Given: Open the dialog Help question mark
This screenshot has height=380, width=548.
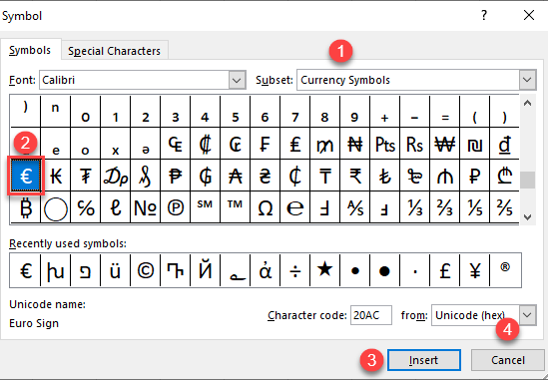Looking at the screenshot, I should coord(484,15).
